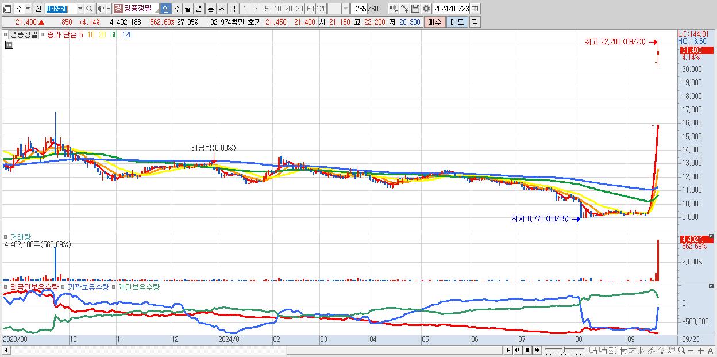Click the candle chart type icon
The width and height of the screenshot is (717, 357).
[x=393, y=9]
